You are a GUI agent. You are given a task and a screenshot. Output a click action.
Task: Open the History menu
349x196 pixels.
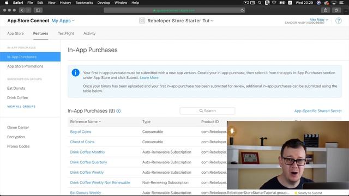point(65,3)
